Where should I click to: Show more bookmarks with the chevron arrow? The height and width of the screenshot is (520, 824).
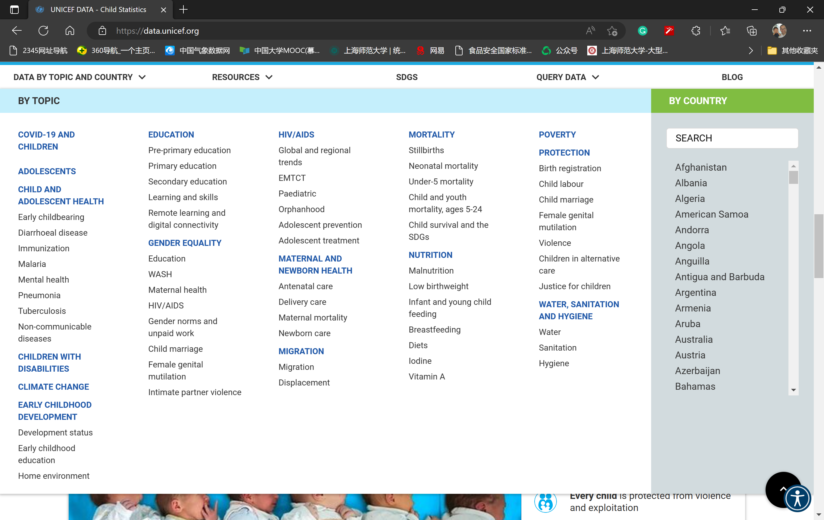tap(751, 51)
